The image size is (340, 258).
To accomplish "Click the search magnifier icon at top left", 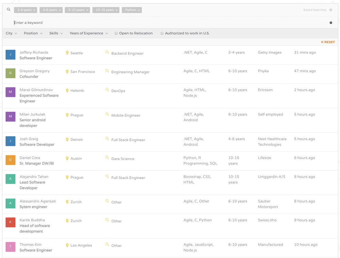I will pos(8,10).
